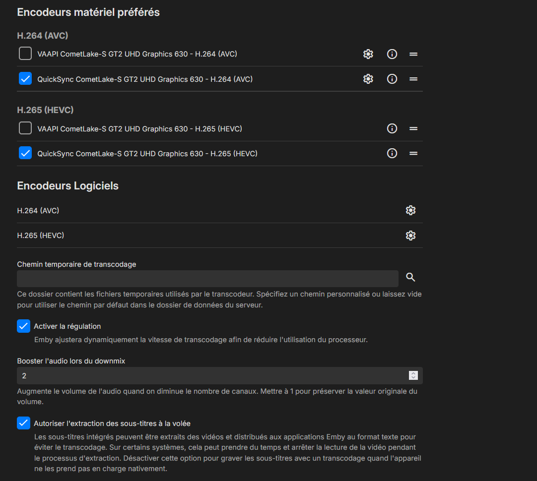537x481 pixels.
Task: Toggle Activer la régulation checkbox
Action: pos(24,326)
